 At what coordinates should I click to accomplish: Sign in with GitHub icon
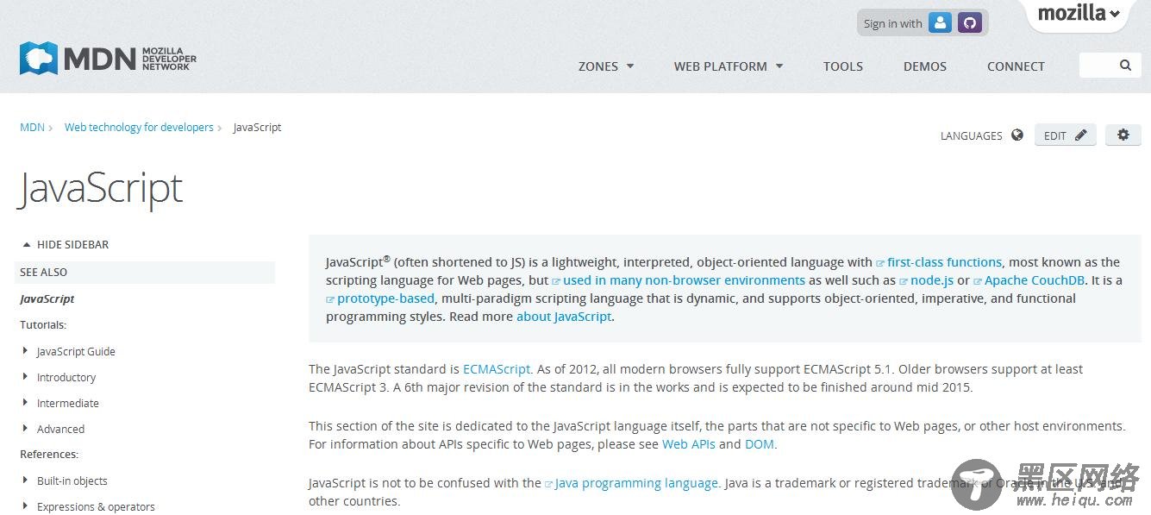click(970, 23)
